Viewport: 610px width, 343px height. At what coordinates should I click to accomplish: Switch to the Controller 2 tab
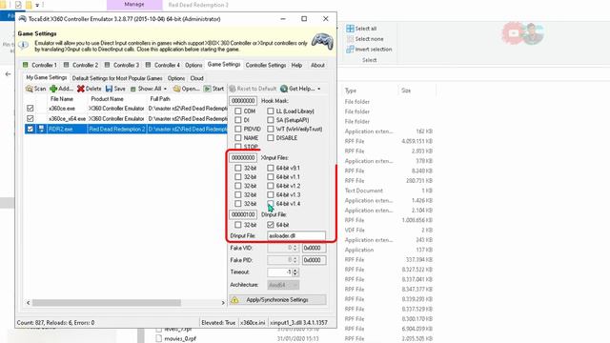click(81, 65)
